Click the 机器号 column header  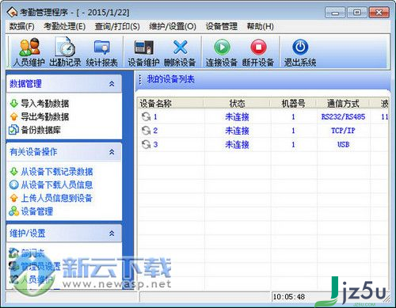coord(293,104)
